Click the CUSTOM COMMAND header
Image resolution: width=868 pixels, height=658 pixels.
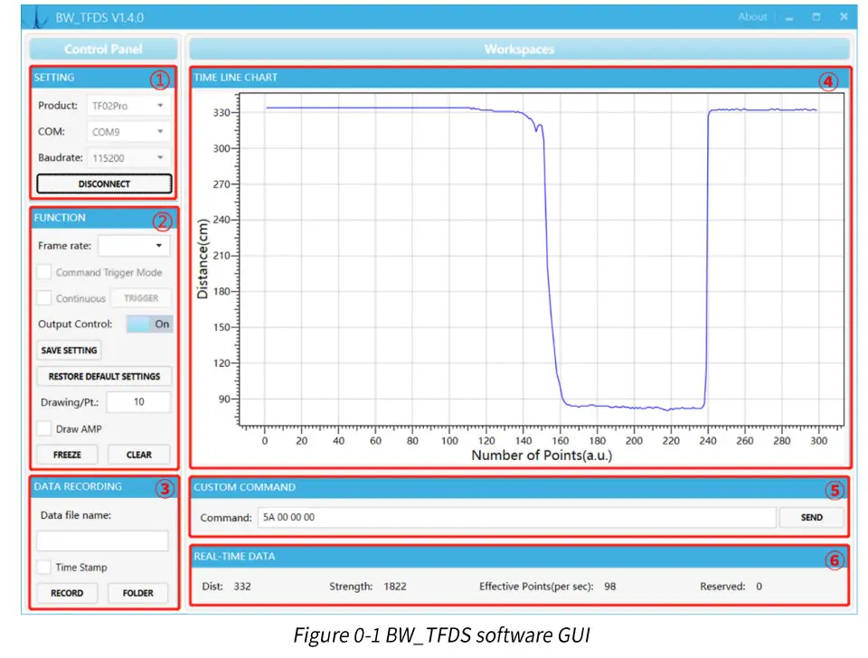point(519,487)
